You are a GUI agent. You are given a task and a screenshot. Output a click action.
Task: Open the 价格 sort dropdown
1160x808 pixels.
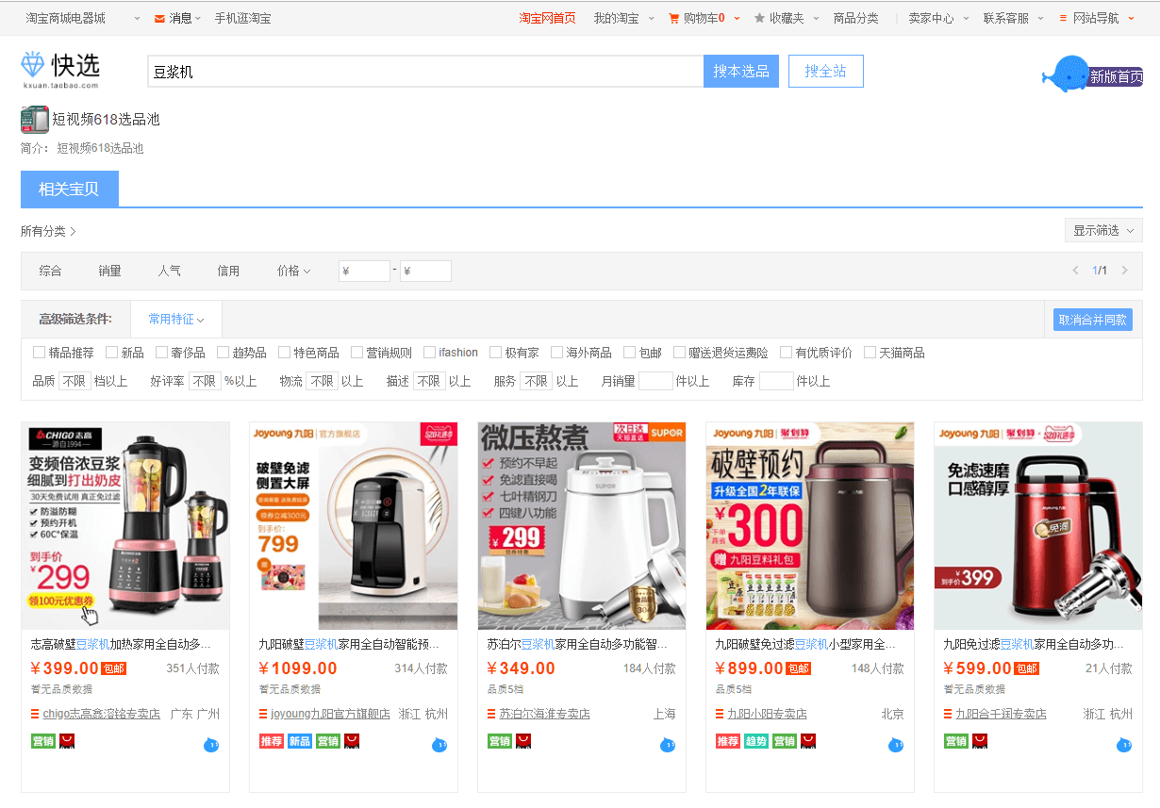pyautogui.click(x=293, y=271)
